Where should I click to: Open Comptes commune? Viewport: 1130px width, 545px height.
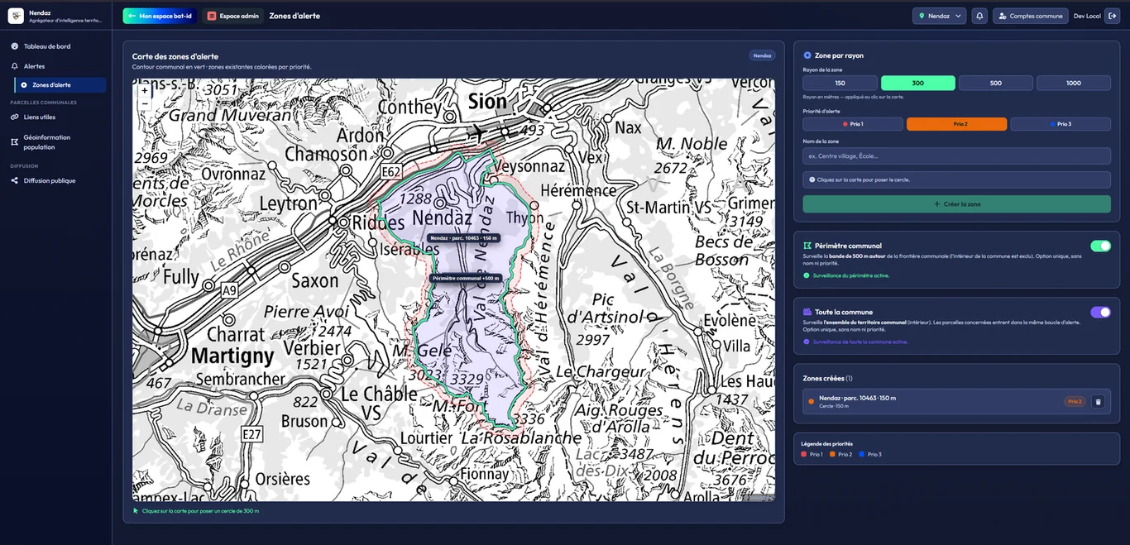(x=1031, y=16)
